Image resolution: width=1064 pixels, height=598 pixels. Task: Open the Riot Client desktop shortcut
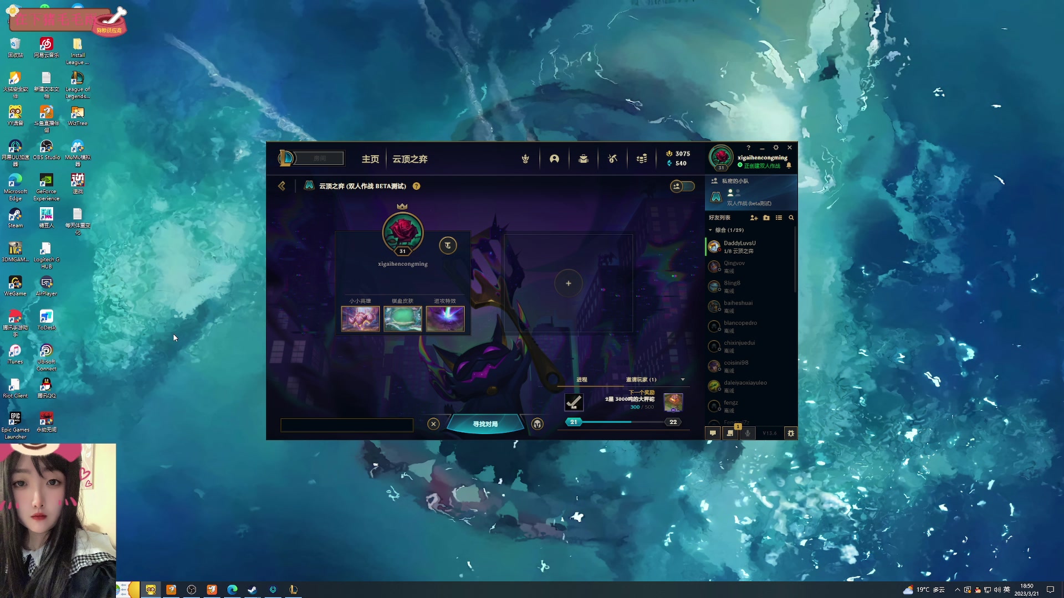16,388
